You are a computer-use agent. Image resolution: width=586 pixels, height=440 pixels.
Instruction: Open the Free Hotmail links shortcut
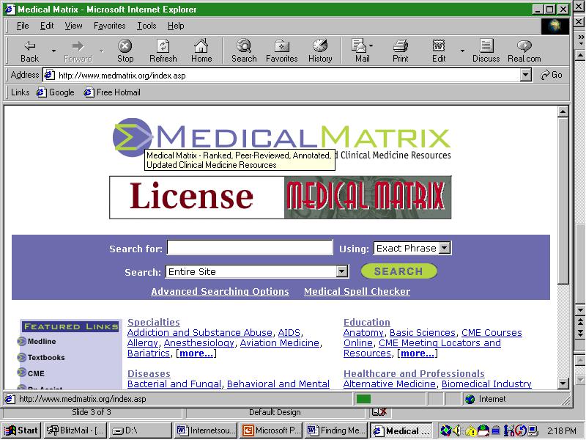[112, 92]
